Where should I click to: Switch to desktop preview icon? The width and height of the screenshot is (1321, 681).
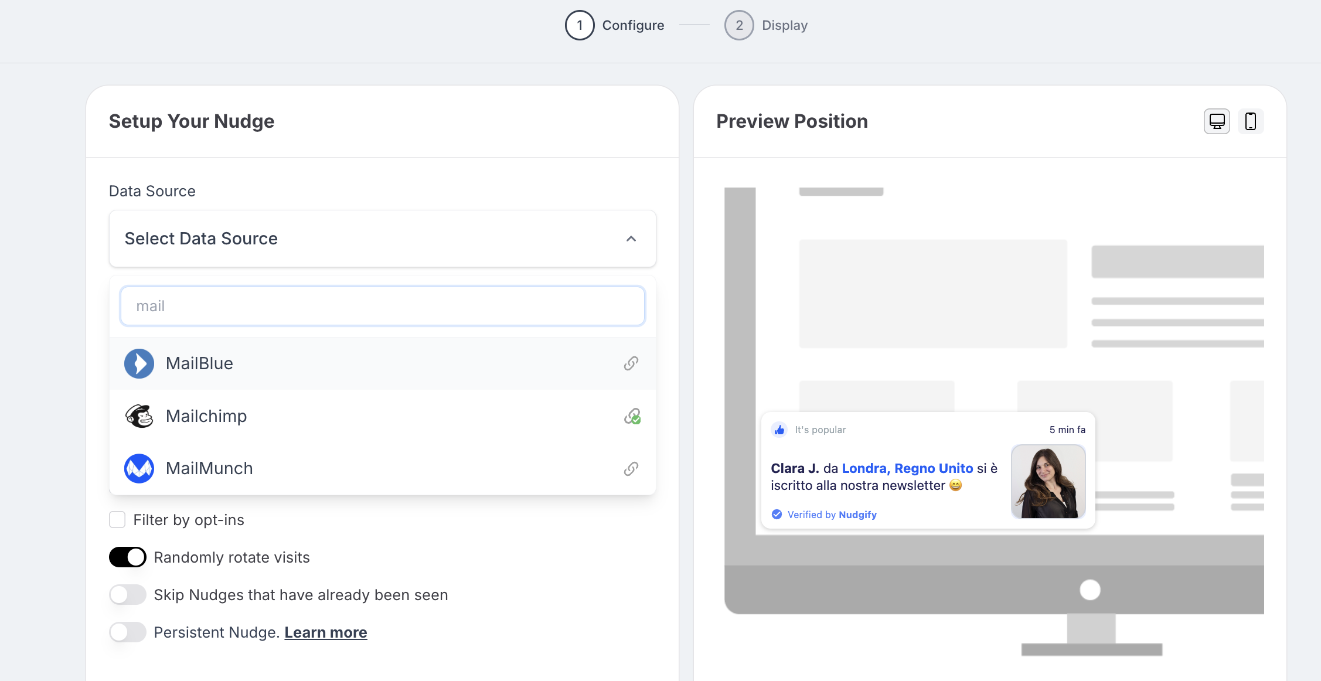click(x=1217, y=121)
